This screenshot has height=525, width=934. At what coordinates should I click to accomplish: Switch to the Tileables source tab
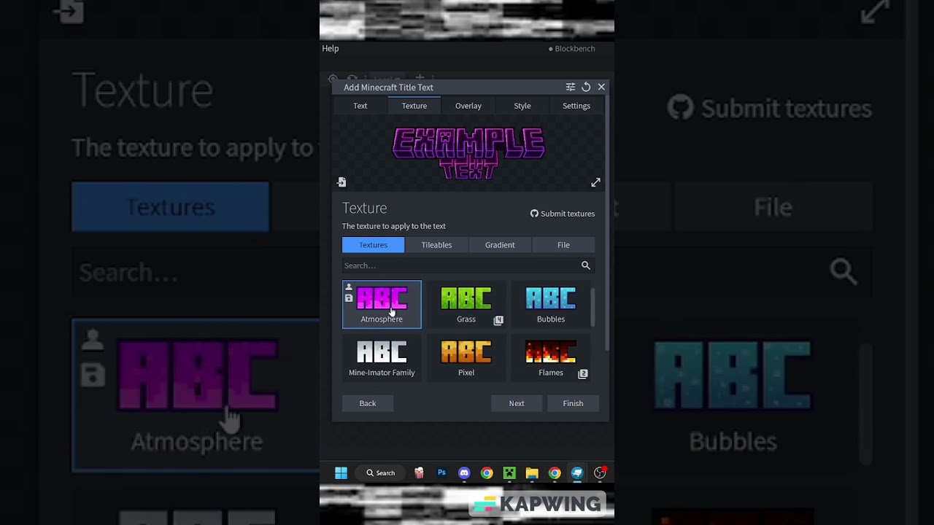click(x=436, y=245)
